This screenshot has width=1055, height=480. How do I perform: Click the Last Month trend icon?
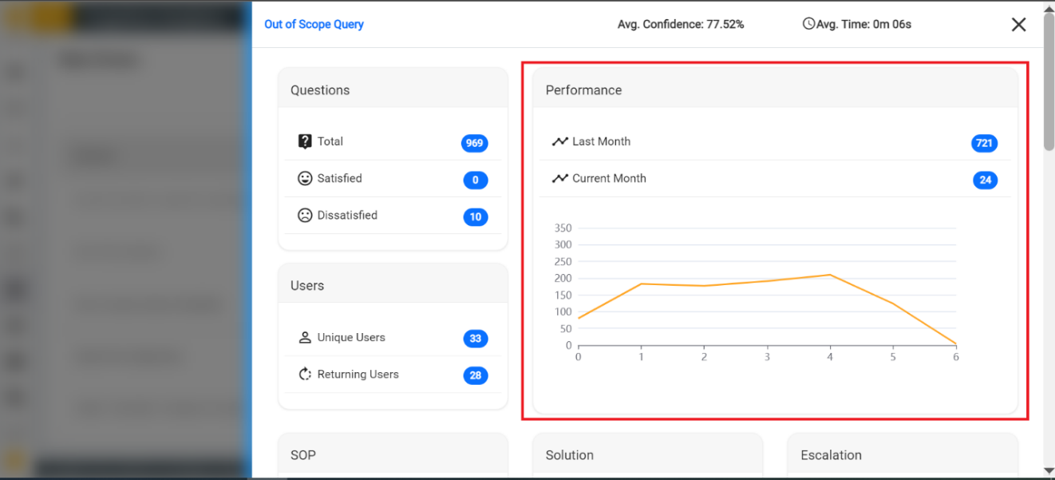[559, 141]
